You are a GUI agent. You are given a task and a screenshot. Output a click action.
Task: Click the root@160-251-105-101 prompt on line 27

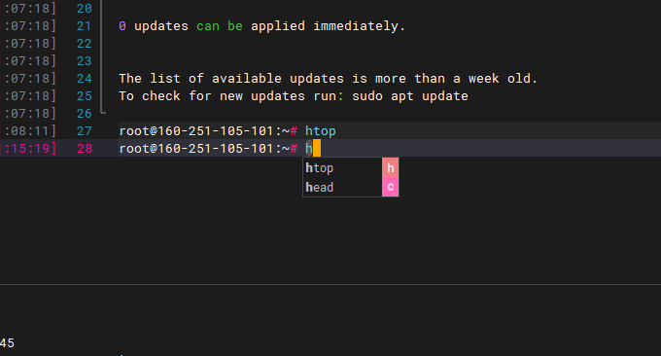[209, 131]
